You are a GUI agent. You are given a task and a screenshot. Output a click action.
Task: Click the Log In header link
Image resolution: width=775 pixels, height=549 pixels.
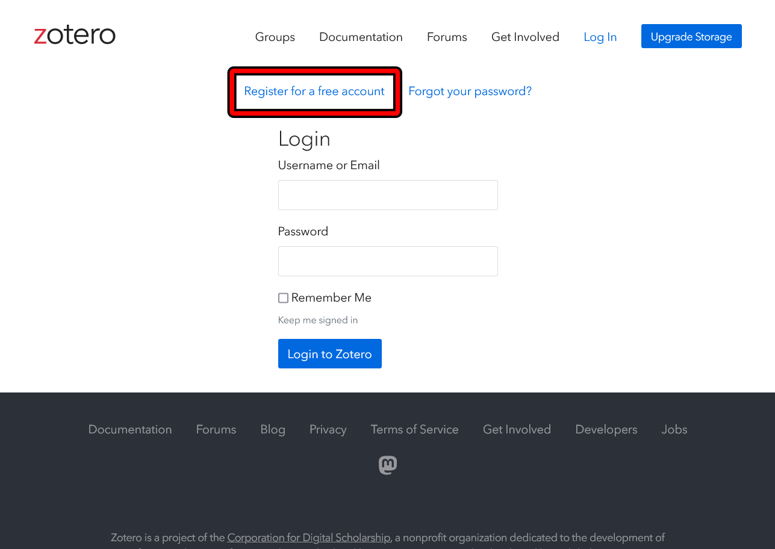600,37
